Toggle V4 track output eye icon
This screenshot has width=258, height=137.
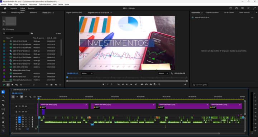pos(26,112)
